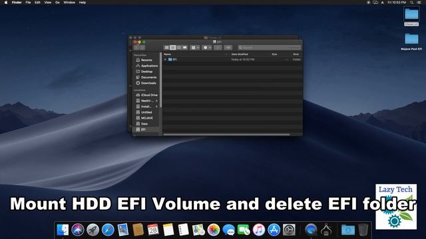Eject the Install volume in sidebar

coord(157,107)
